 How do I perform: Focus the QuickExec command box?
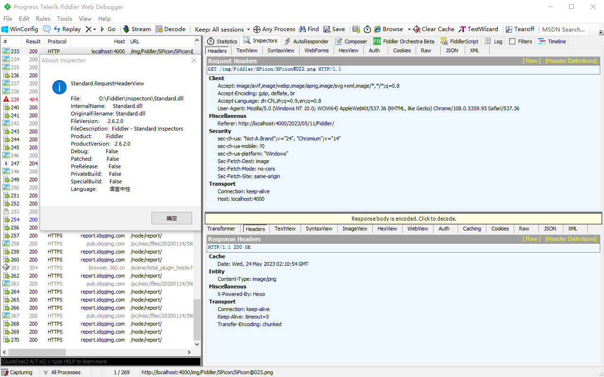(x=101, y=361)
